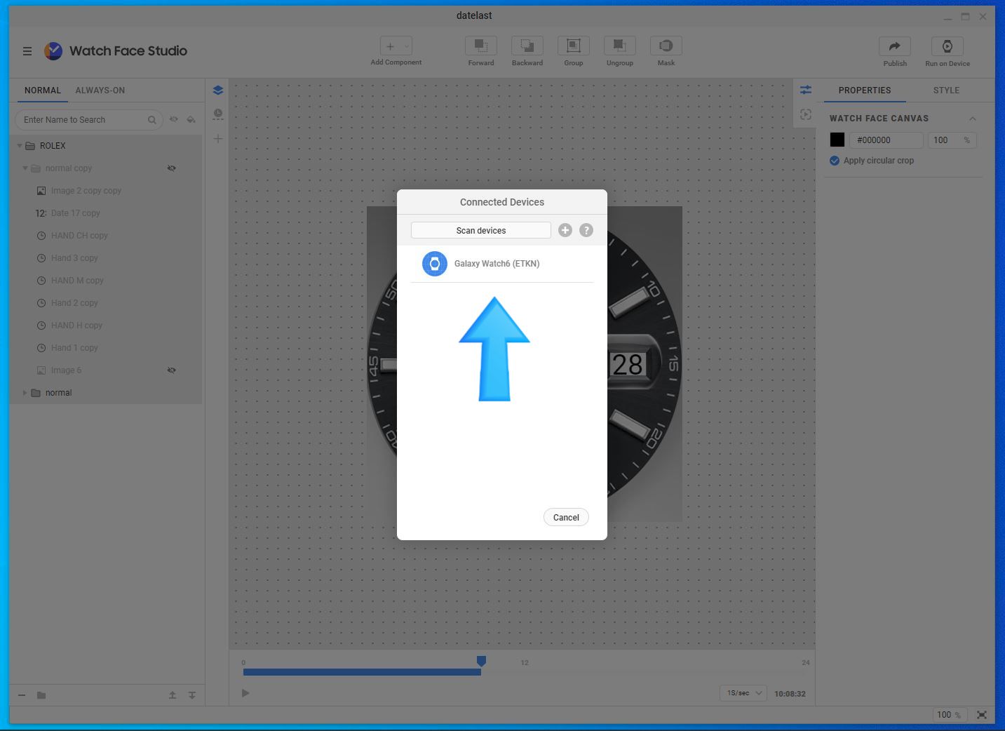Click the Watch Face Studio logo

point(53,51)
